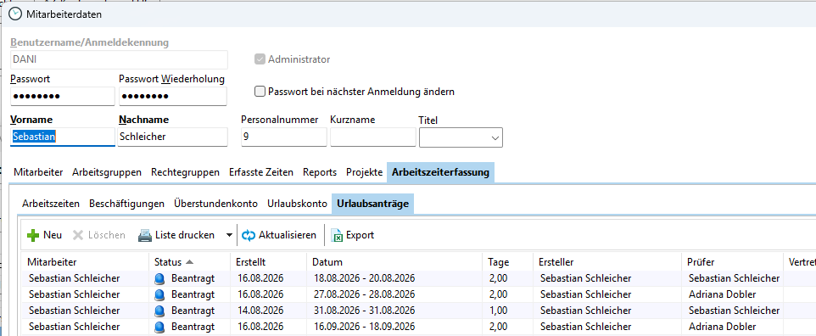
Task: Click status icon of request 16.09.2026 - 18.09.2026
Action: 159,328
